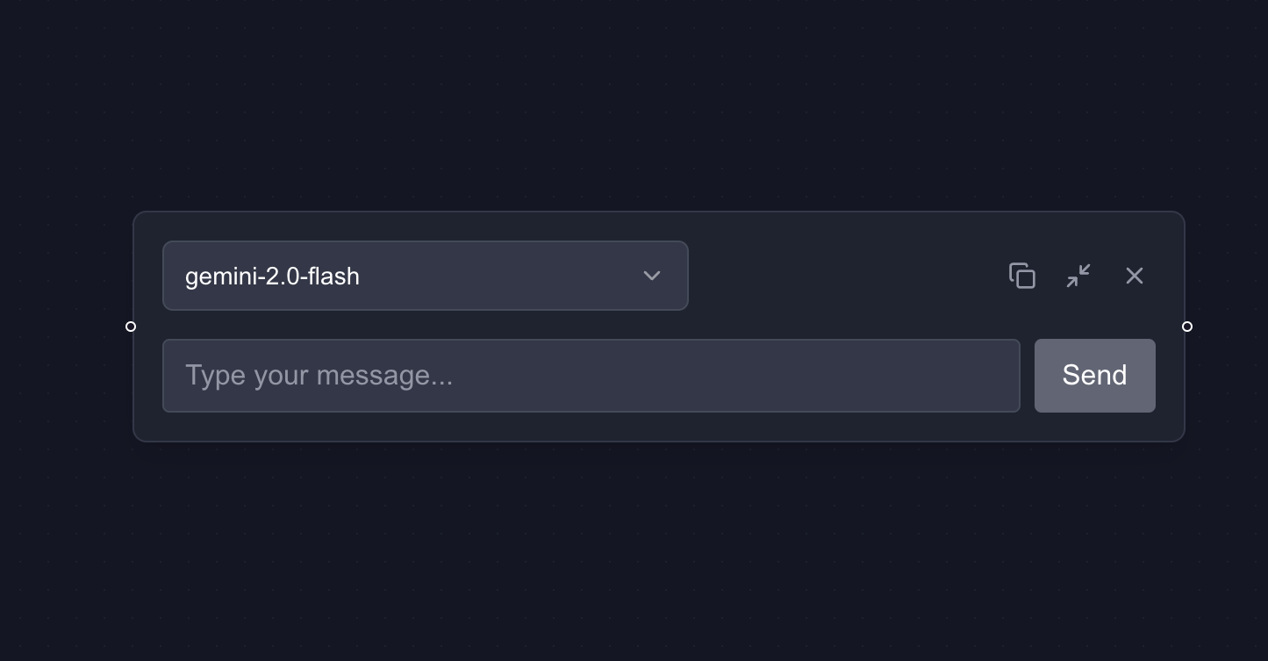Click the placeholder text Type your message

click(x=319, y=376)
